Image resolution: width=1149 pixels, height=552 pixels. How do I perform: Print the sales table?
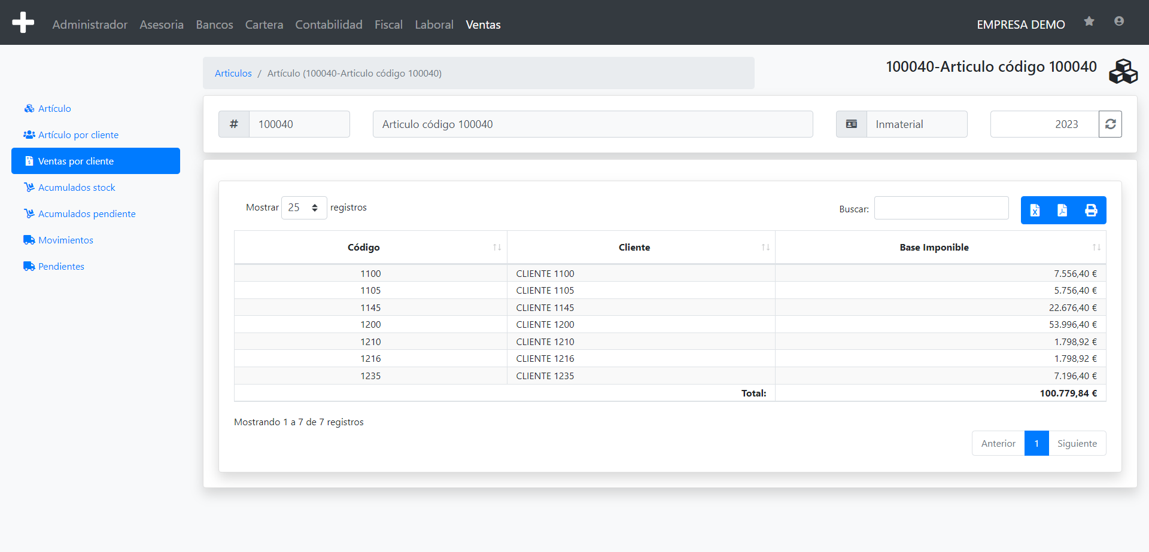(x=1090, y=211)
